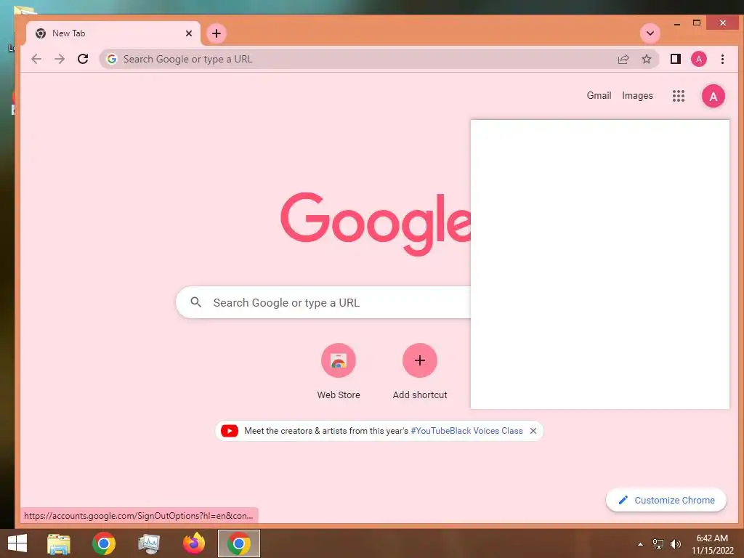Click the network tray icon
744x558 pixels.
coord(658,544)
